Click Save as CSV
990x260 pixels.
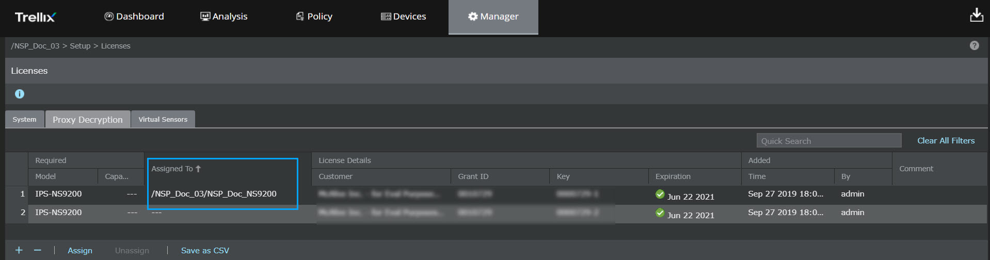(205, 251)
